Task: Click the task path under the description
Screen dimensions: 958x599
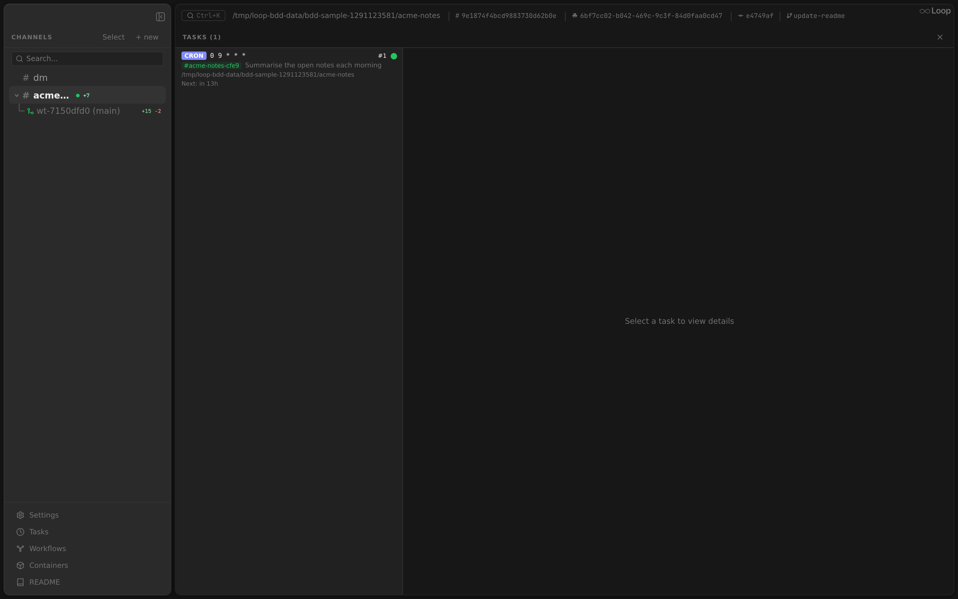Action: click(x=268, y=75)
